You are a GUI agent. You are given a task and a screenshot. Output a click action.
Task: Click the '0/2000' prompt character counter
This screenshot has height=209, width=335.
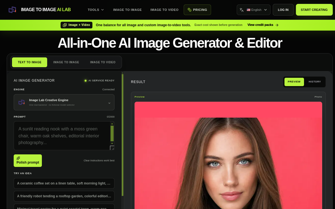tap(111, 117)
